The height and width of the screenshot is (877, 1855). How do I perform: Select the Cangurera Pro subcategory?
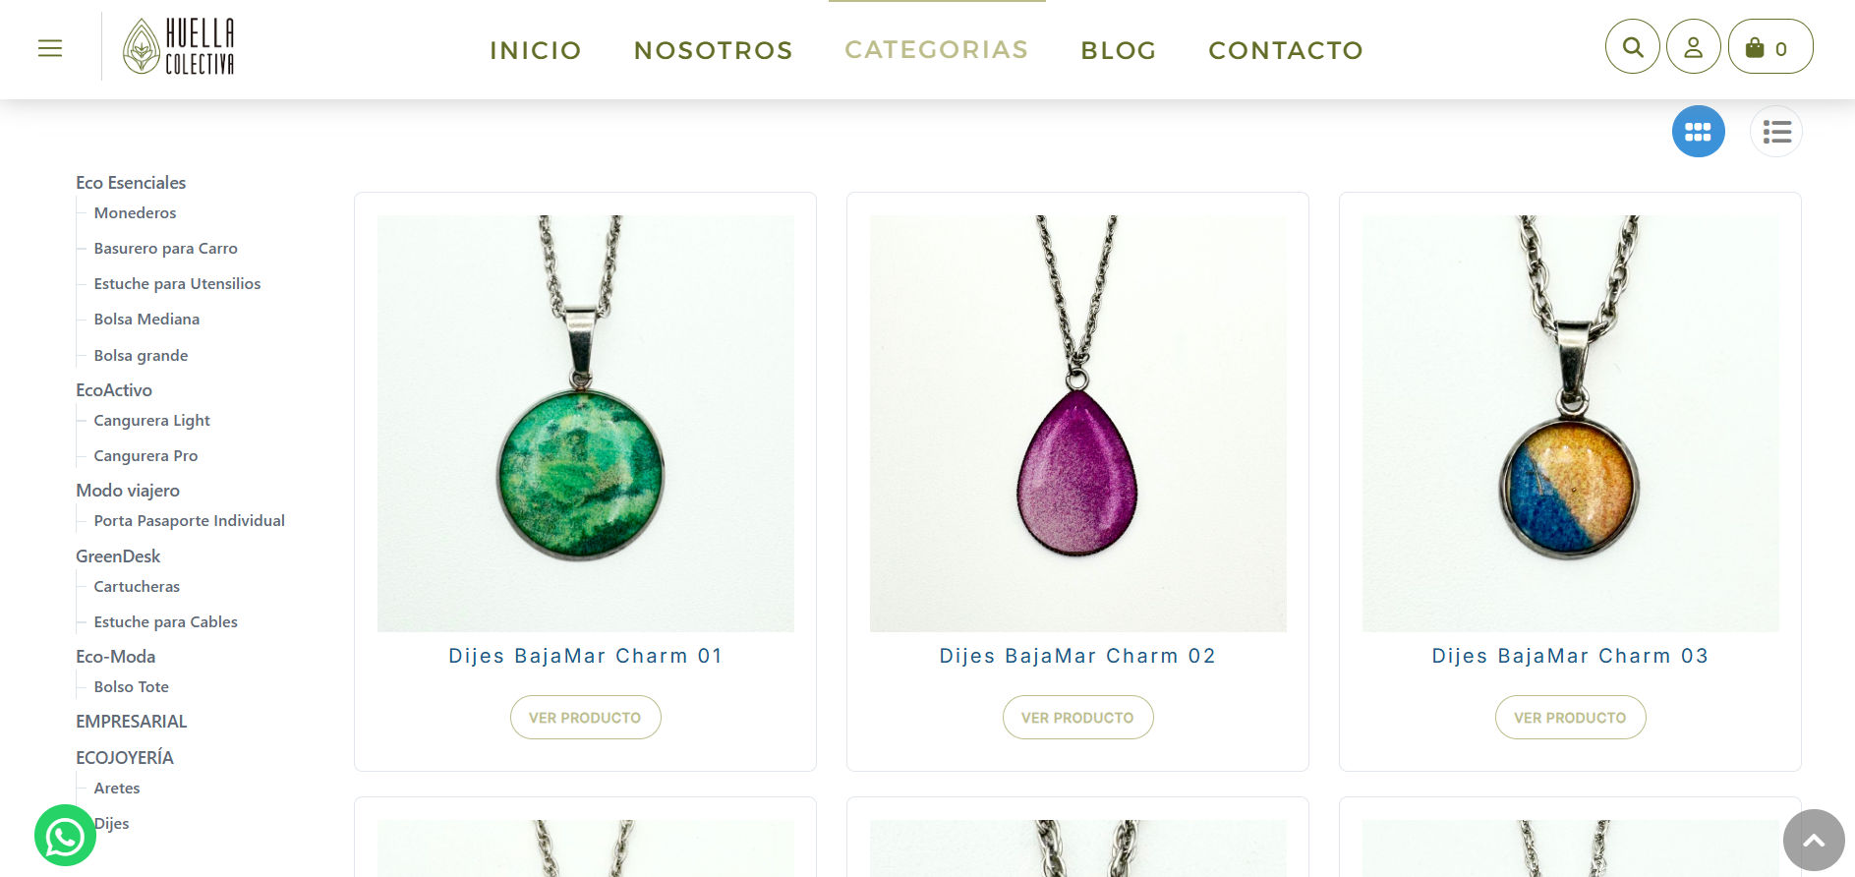(145, 456)
